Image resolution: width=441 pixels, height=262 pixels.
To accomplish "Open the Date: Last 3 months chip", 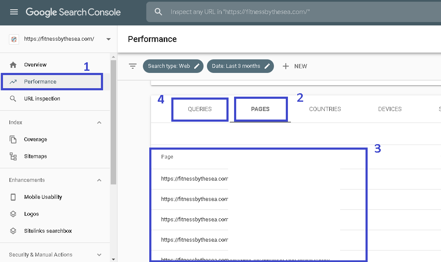I will [x=240, y=66].
